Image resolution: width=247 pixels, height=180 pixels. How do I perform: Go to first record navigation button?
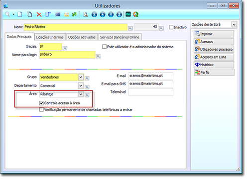coord(94,14)
